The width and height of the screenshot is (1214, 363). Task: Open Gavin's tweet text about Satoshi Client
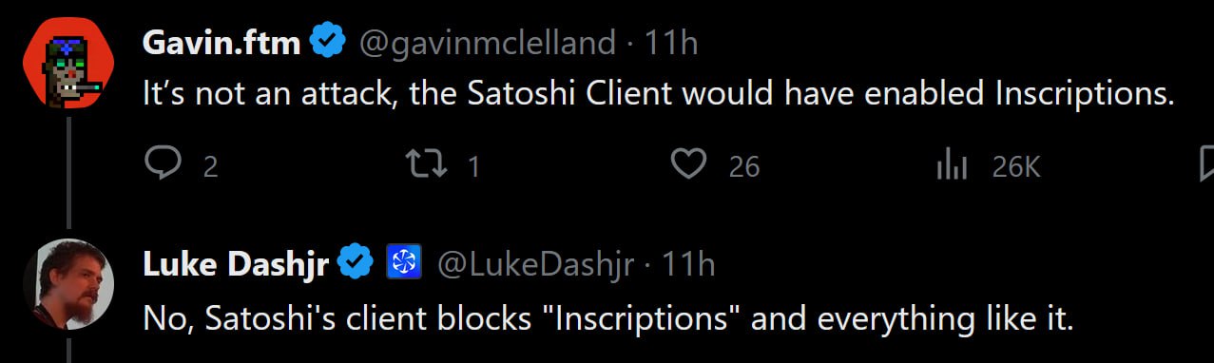coord(658,94)
